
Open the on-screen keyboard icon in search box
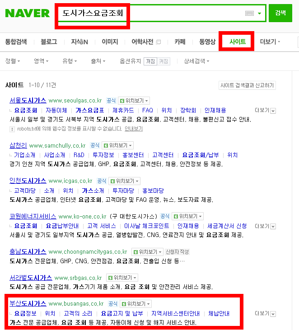point(249,13)
